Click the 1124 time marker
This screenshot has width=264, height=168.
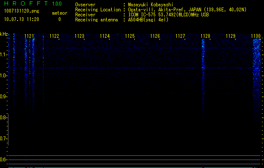pos(105,36)
